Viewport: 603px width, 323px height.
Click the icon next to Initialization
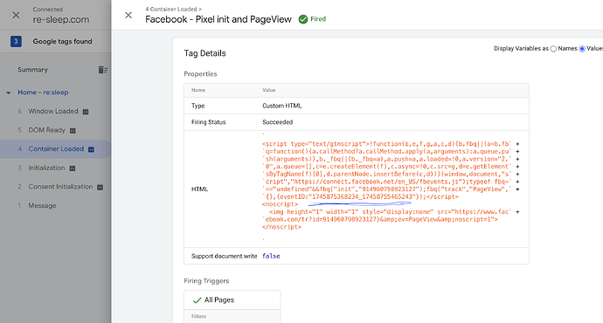tap(73, 168)
